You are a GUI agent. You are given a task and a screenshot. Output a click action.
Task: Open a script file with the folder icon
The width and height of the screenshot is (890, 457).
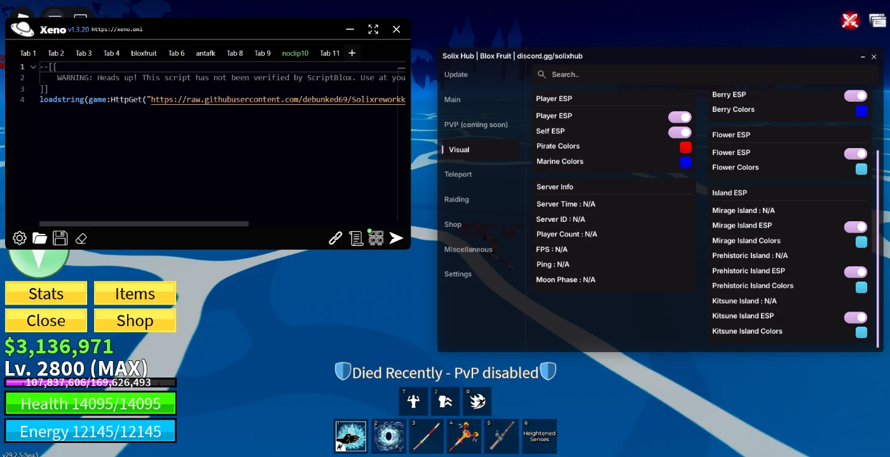pyautogui.click(x=40, y=238)
